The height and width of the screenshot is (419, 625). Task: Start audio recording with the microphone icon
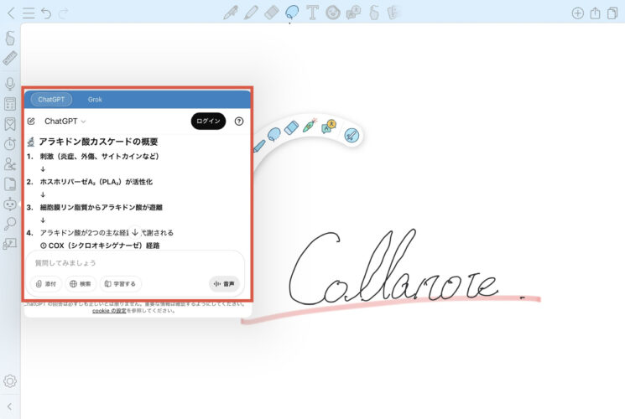(10, 84)
